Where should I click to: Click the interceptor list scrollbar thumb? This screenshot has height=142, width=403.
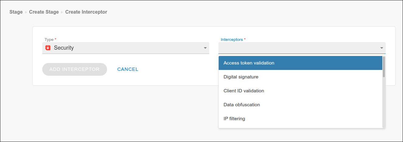coord(384,67)
